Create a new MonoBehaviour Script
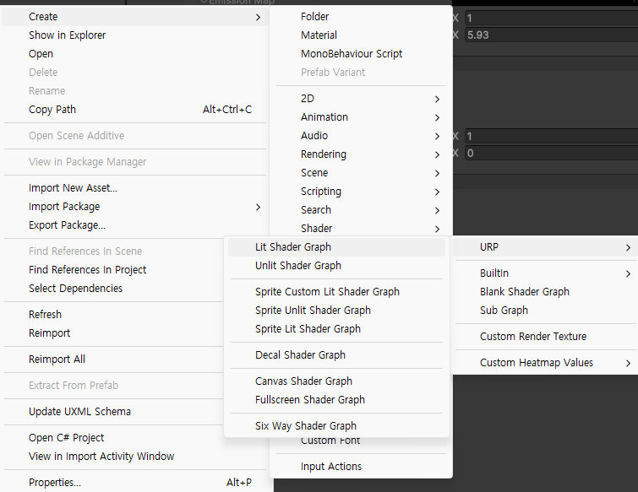This screenshot has height=492, width=638. [x=352, y=54]
